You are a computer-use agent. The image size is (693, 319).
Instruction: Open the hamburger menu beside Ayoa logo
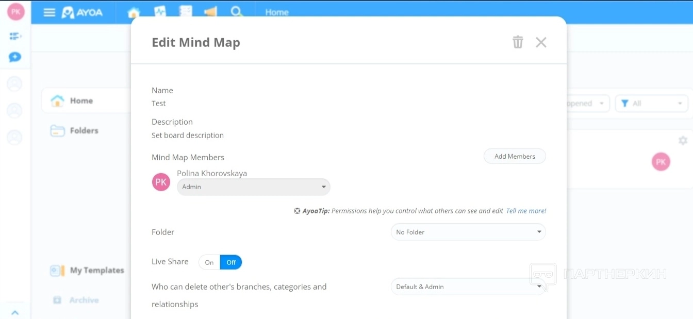coord(49,12)
